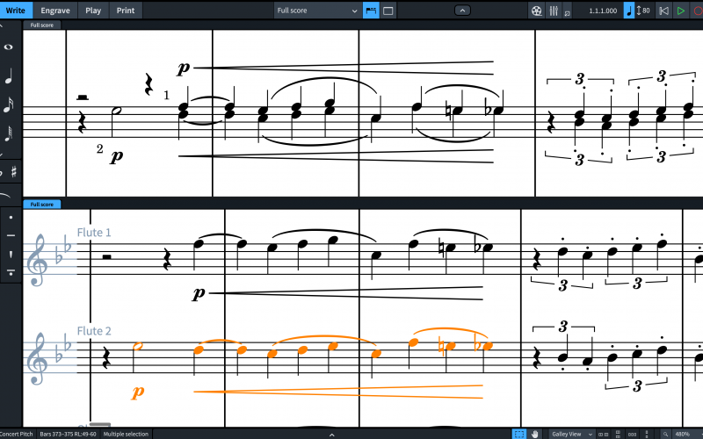Select the orange p dynamic in Flute 2
The width and height of the screenshot is (703, 439).
click(x=138, y=392)
